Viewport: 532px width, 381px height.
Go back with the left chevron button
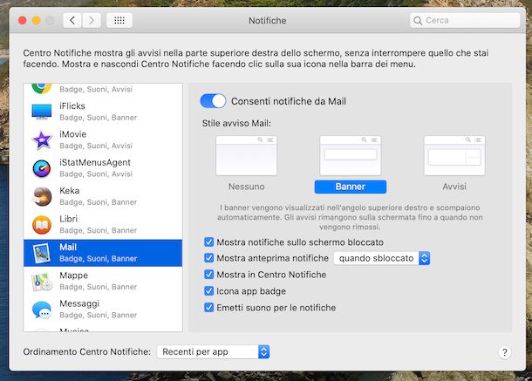pos(72,20)
